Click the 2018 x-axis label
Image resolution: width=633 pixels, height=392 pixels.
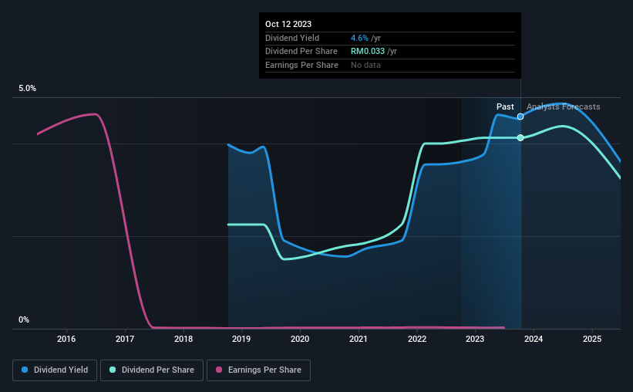184,339
